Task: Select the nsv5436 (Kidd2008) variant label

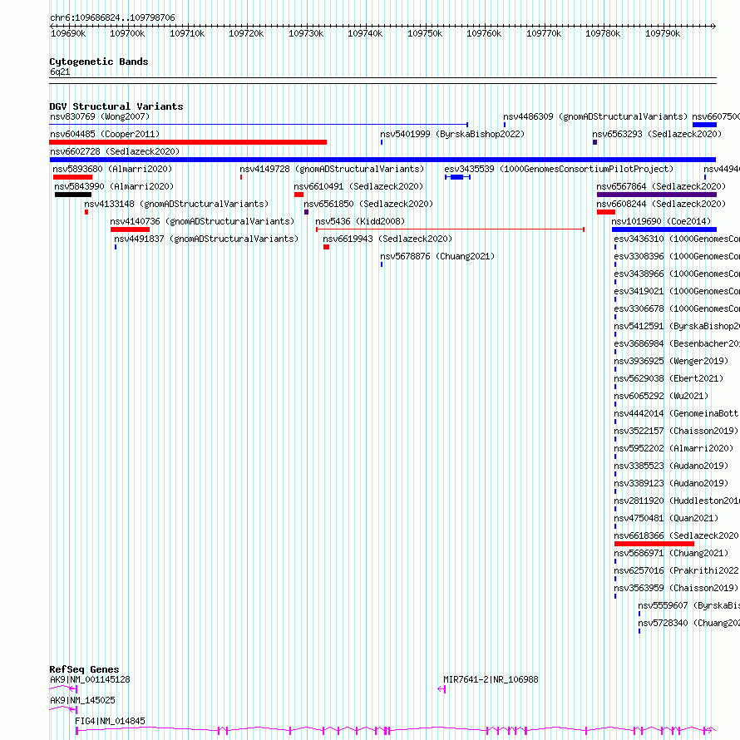Action: pos(360,221)
